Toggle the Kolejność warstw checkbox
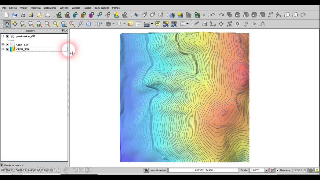This screenshot has width=320, height=180. (x=1, y=165)
